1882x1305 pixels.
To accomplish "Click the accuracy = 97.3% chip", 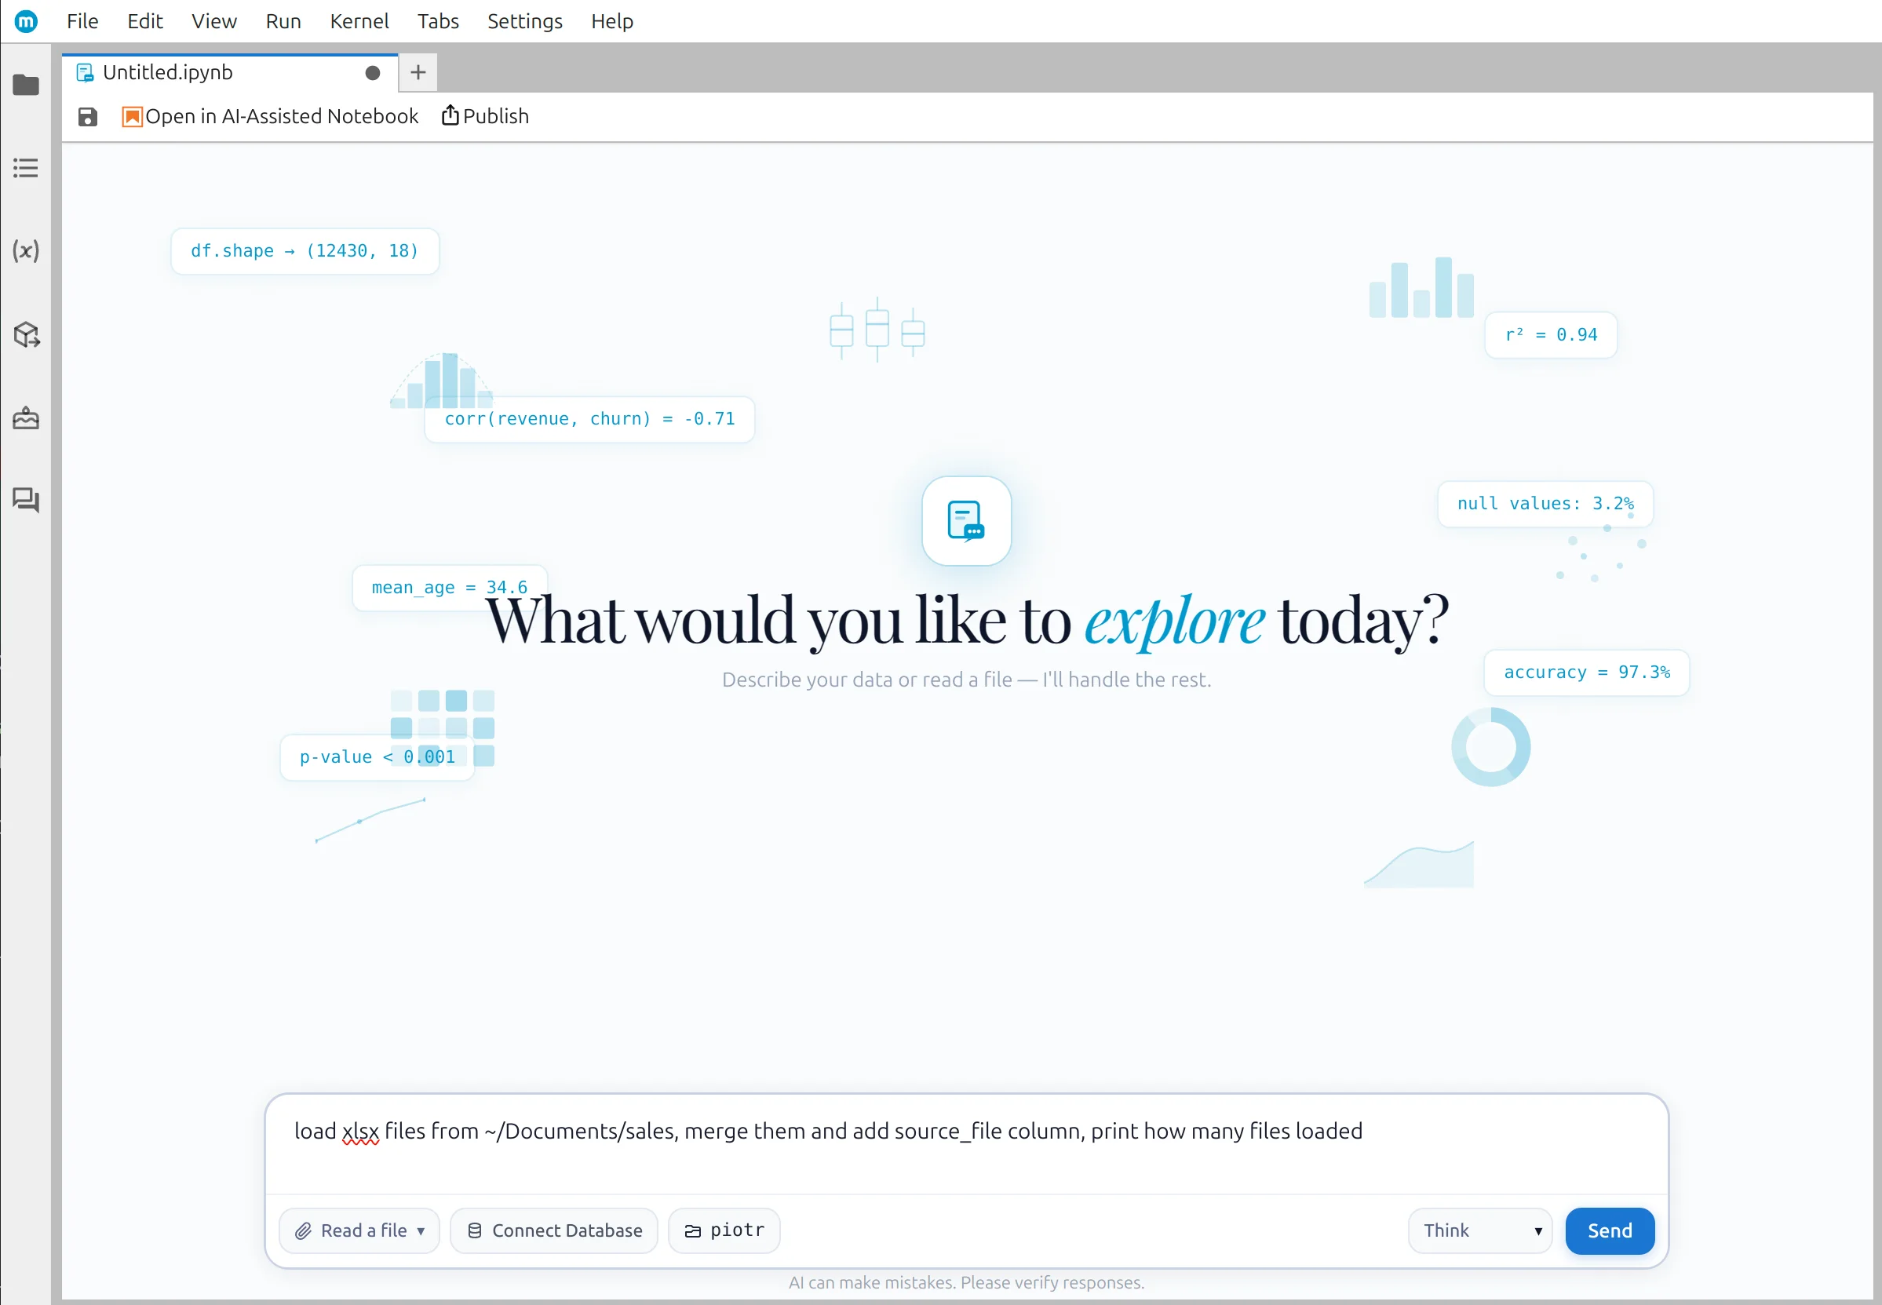I will [1586, 673].
